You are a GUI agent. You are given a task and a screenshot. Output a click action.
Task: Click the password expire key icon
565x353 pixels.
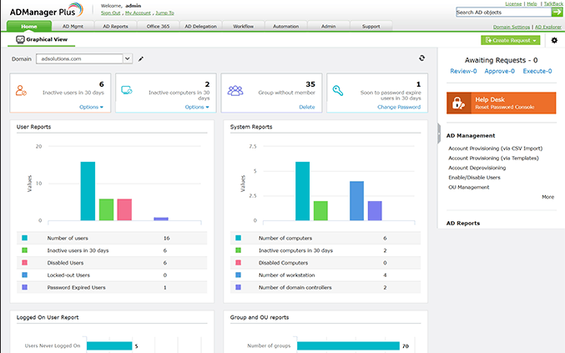point(338,90)
